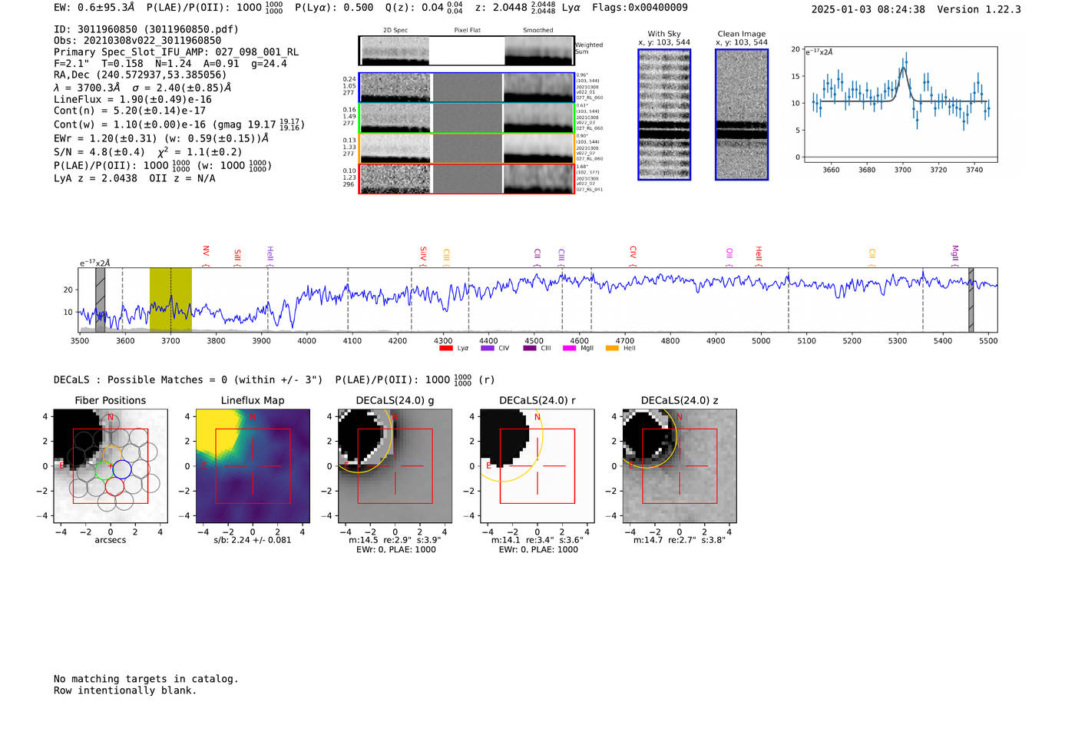Click the m:14.1 re:3.4" s:3.6" caption
1075x732 pixels.
537,540
